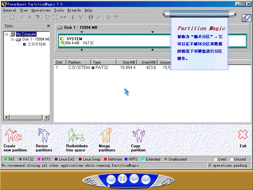Click the player's right-arrow forward button

pyautogui.click(x=134, y=179)
